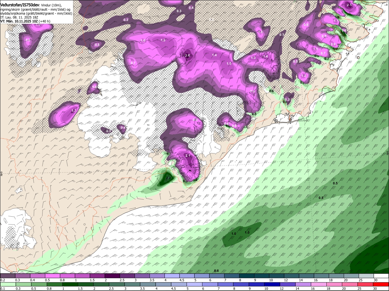Select darkest purple swatch between 2 and 2.5, snow legend
Image resolution: width=389 pixels, height=291 pixels.
pyautogui.click(x=112, y=276)
